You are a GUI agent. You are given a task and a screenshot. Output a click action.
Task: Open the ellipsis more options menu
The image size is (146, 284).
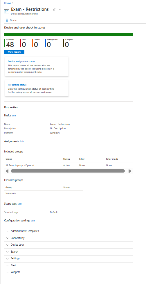pos(60,10)
